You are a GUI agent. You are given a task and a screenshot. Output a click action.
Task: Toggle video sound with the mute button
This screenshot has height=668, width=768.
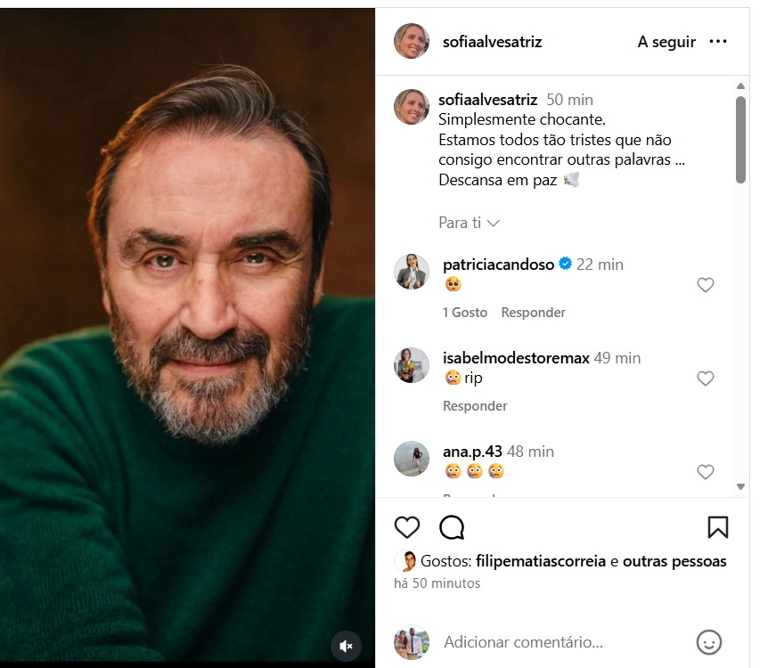point(347,646)
